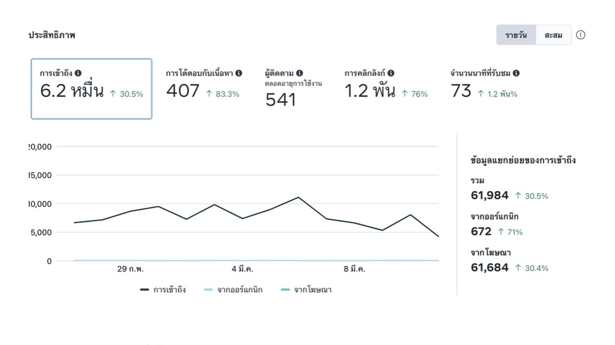This screenshot has height=345, width=615.
Task: Toggle จากโฆษณา series in chart legend
Action: point(306,290)
